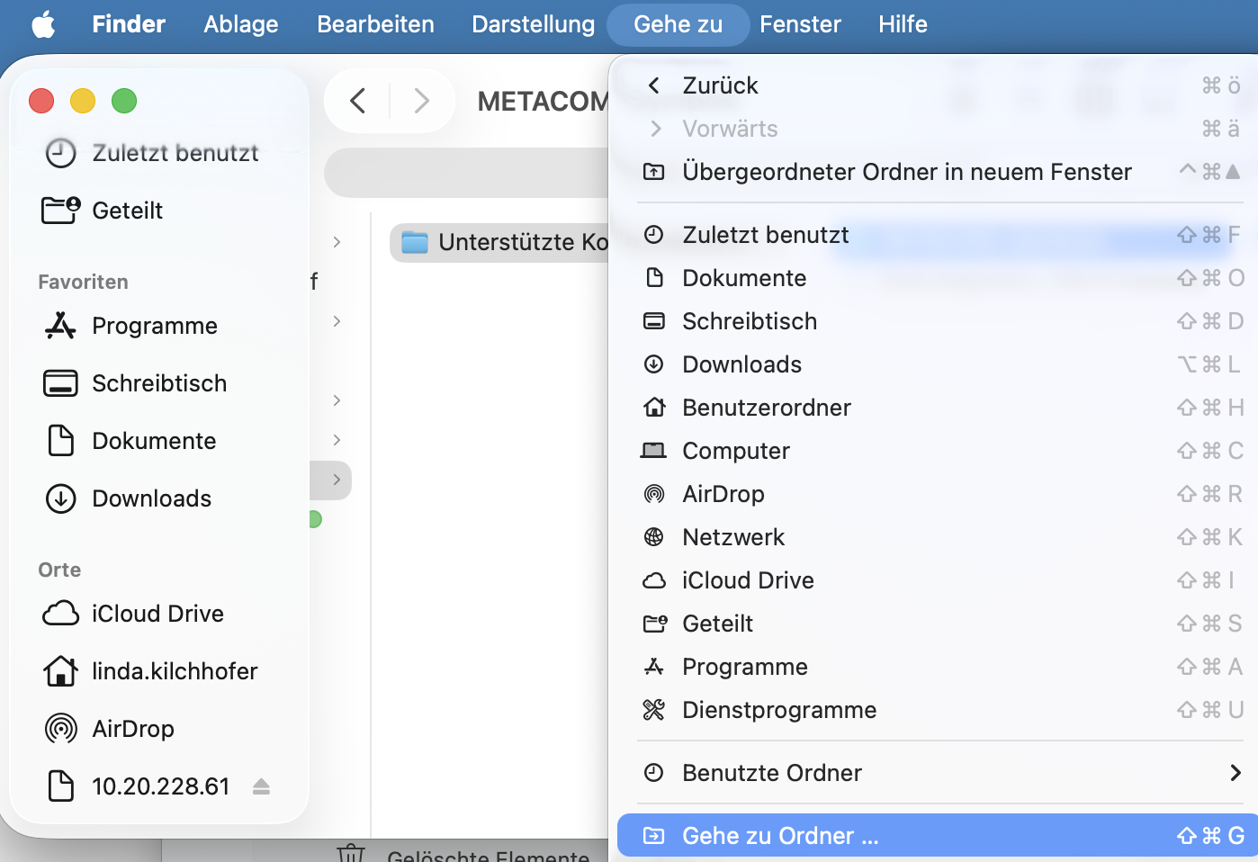Expand the Benutzte Ordner submenu arrow
Viewport: 1258px width, 862px height.
(1235, 773)
